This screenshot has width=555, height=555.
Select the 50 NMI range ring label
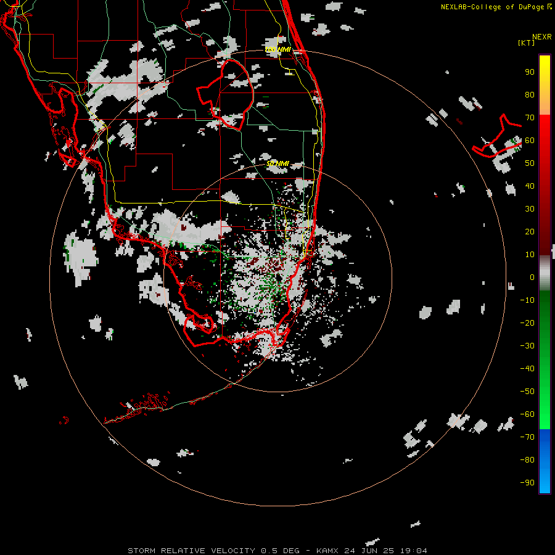277,163
